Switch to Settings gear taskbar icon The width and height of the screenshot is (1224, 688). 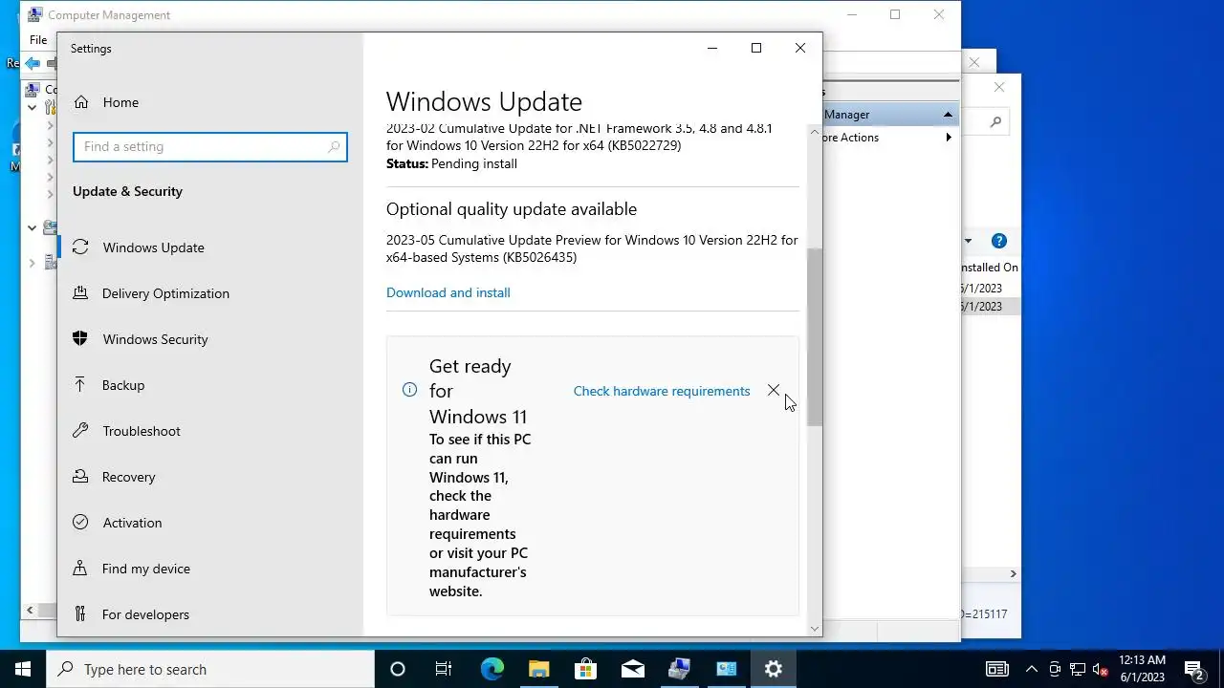click(x=774, y=669)
